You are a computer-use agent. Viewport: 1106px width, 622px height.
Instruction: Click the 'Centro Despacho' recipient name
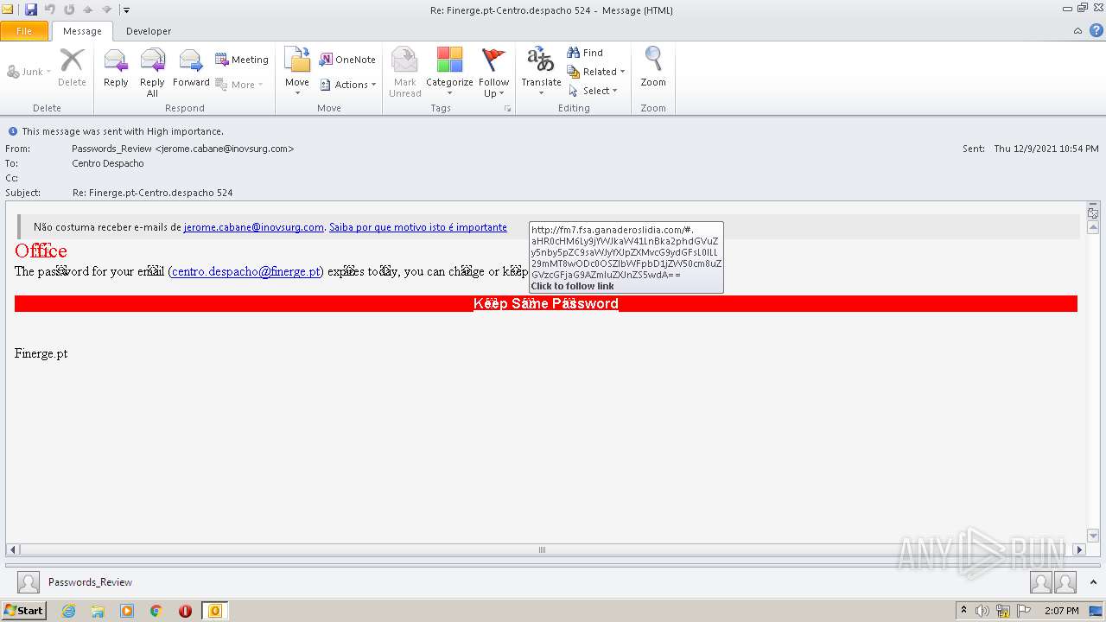click(x=108, y=163)
